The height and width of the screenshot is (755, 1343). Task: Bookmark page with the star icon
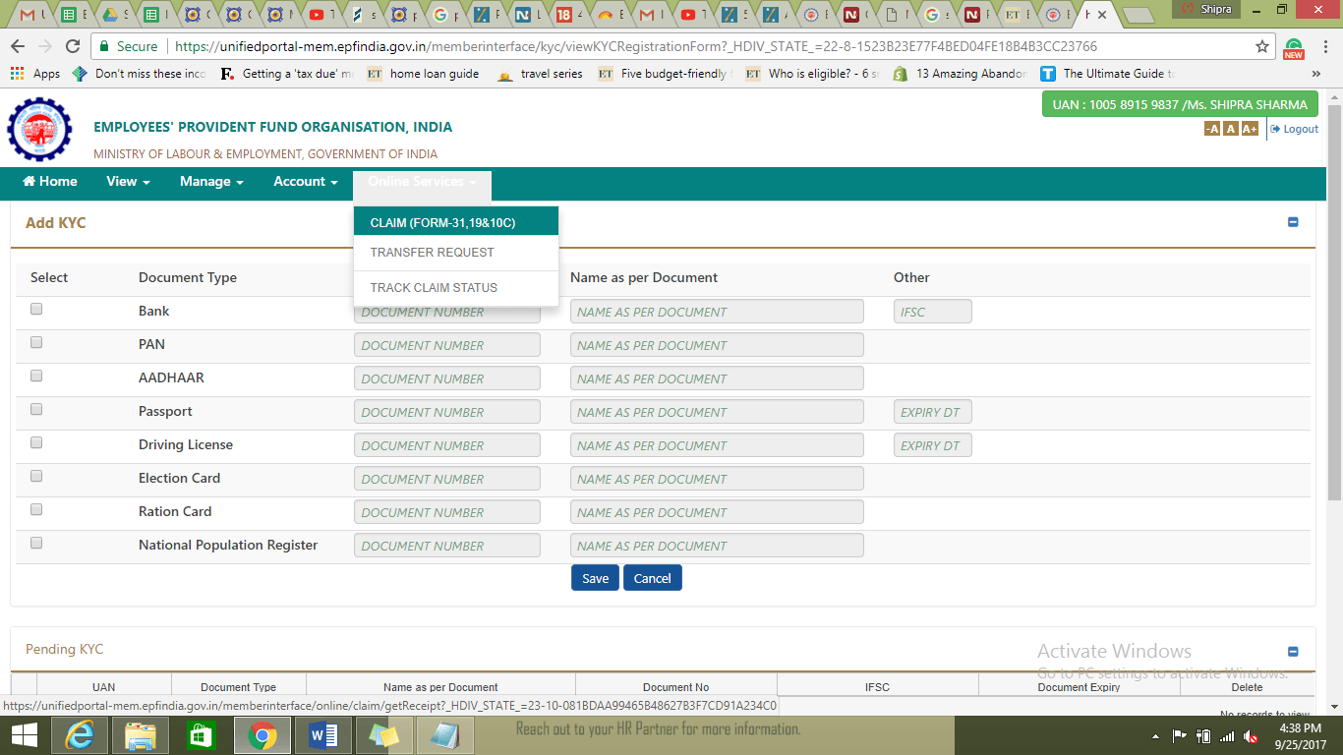[x=1262, y=46]
